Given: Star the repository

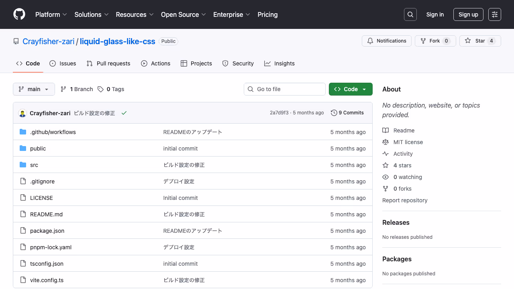Looking at the screenshot, I should pos(480,41).
